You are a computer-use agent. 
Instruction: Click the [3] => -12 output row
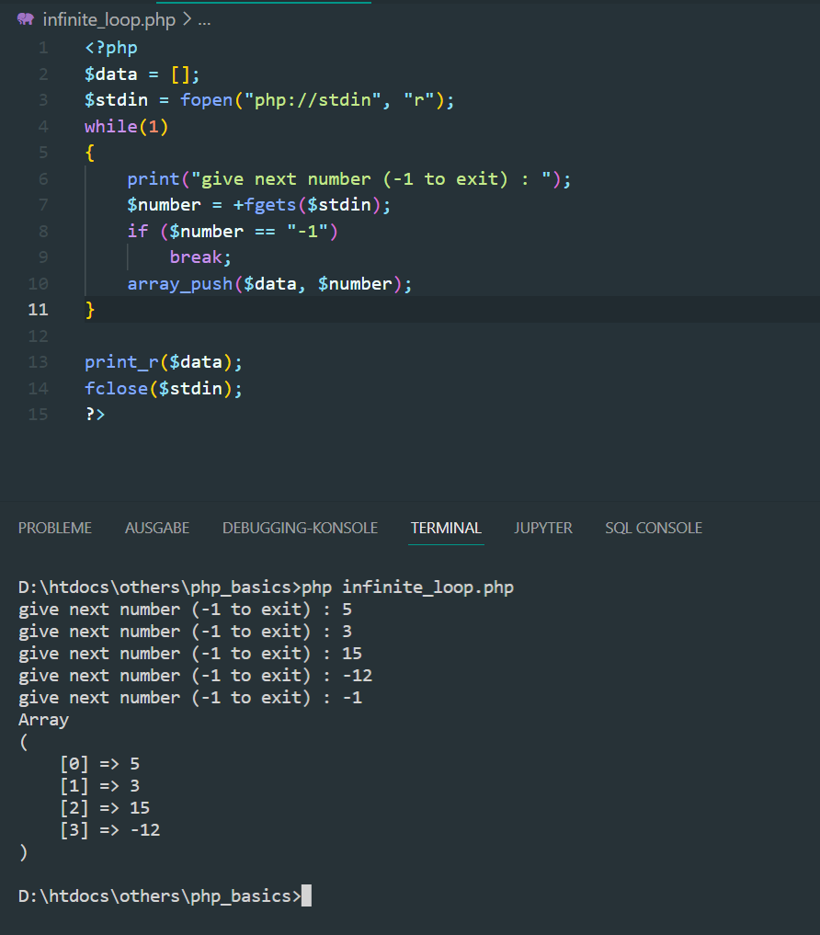coord(109,830)
